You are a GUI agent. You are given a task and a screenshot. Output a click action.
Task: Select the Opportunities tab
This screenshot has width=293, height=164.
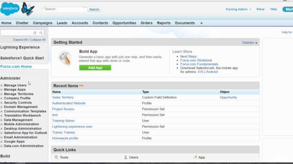(124, 23)
